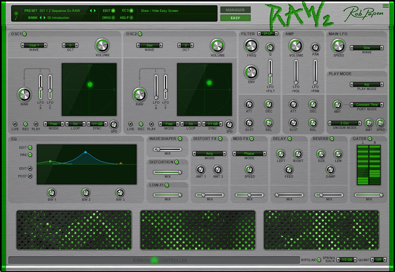This screenshot has height=272, width=395.
Task: Click the portamento AMT knob
Action: (337, 105)
